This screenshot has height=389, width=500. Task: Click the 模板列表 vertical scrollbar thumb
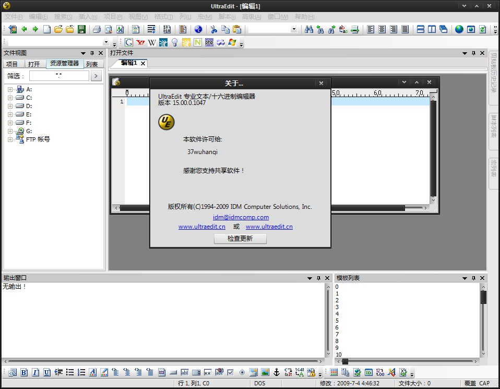tap(483, 297)
